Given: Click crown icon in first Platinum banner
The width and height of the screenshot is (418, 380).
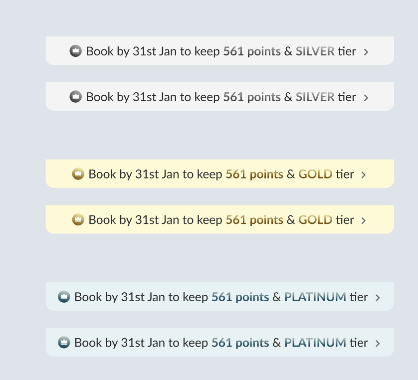Looking at the screenshot, I should click(x=64, y=297).
